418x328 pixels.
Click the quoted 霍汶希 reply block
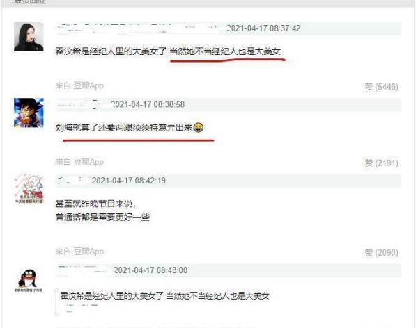pos(162,302)
